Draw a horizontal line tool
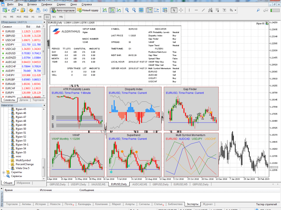Viewport: 281px width, 210px height. pos(196,10)
